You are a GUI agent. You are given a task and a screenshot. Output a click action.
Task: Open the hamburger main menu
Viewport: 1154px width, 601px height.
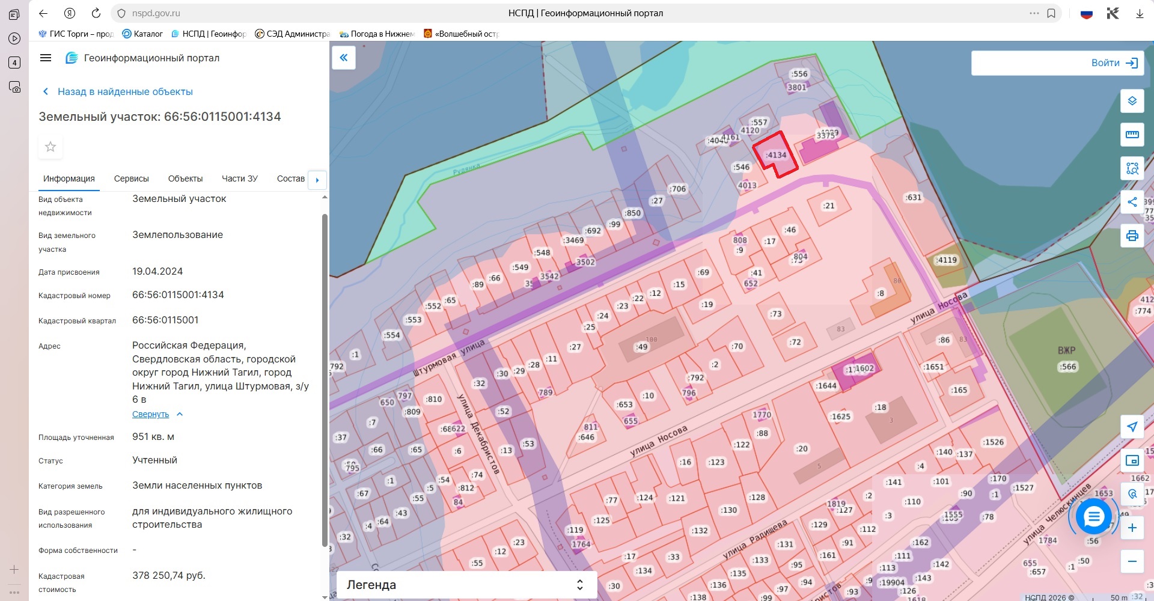tap(46, 58)
